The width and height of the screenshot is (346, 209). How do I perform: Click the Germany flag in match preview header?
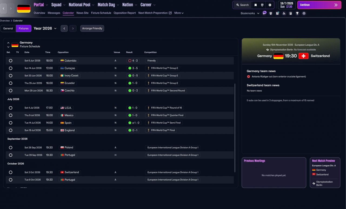278,56
